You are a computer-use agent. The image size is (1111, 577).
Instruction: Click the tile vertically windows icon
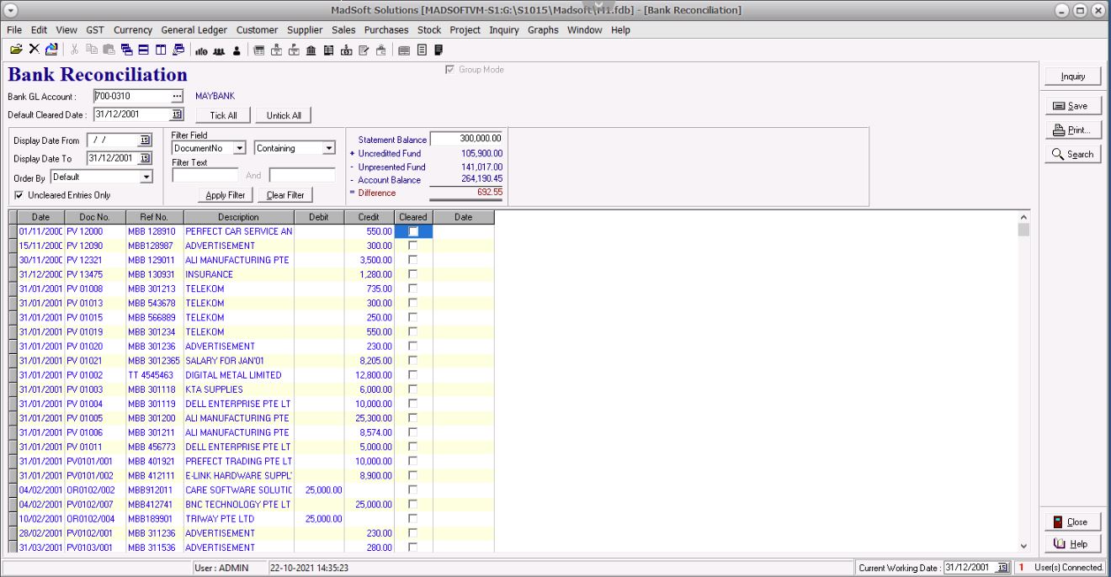coord(160,50)
